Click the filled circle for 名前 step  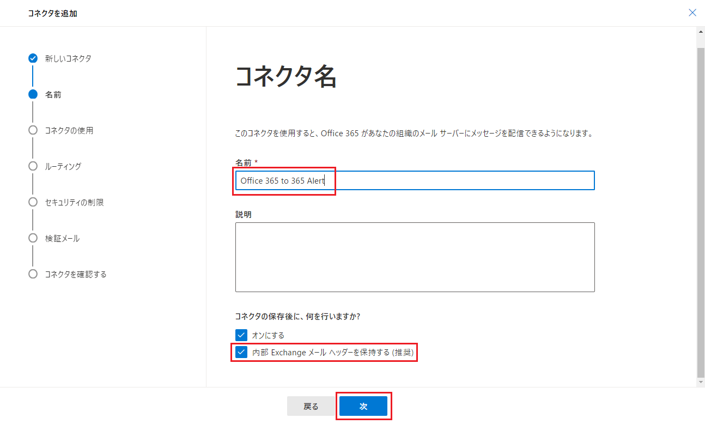pyautogui.click(x=33, y=94)
